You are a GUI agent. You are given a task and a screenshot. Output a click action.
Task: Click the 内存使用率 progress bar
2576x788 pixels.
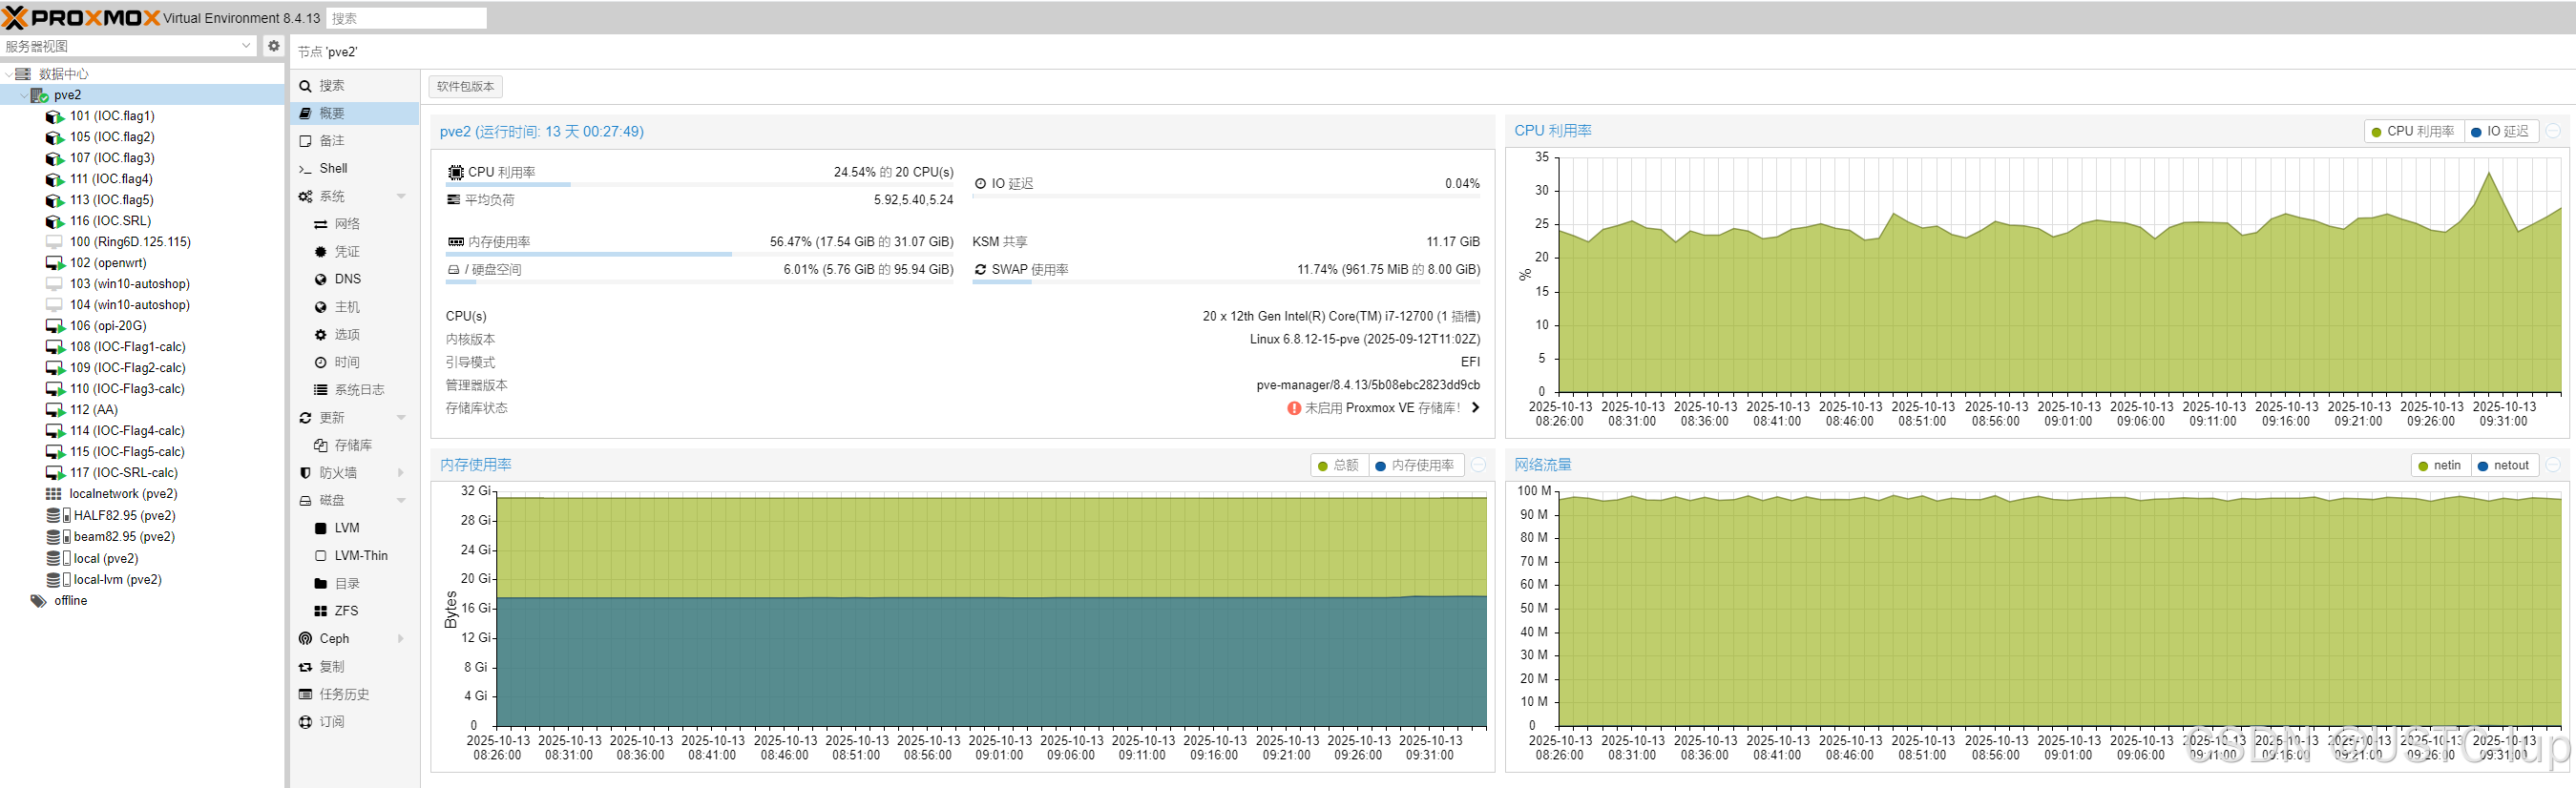(700, 255)
